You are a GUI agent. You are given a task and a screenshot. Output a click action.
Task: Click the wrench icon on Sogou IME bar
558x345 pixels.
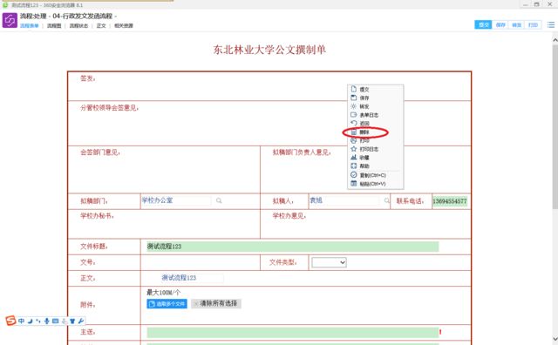[x=81, y=321]
